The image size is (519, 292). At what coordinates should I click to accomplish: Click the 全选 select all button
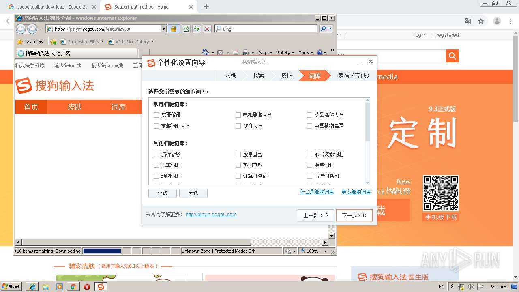[x=163, y=193]
